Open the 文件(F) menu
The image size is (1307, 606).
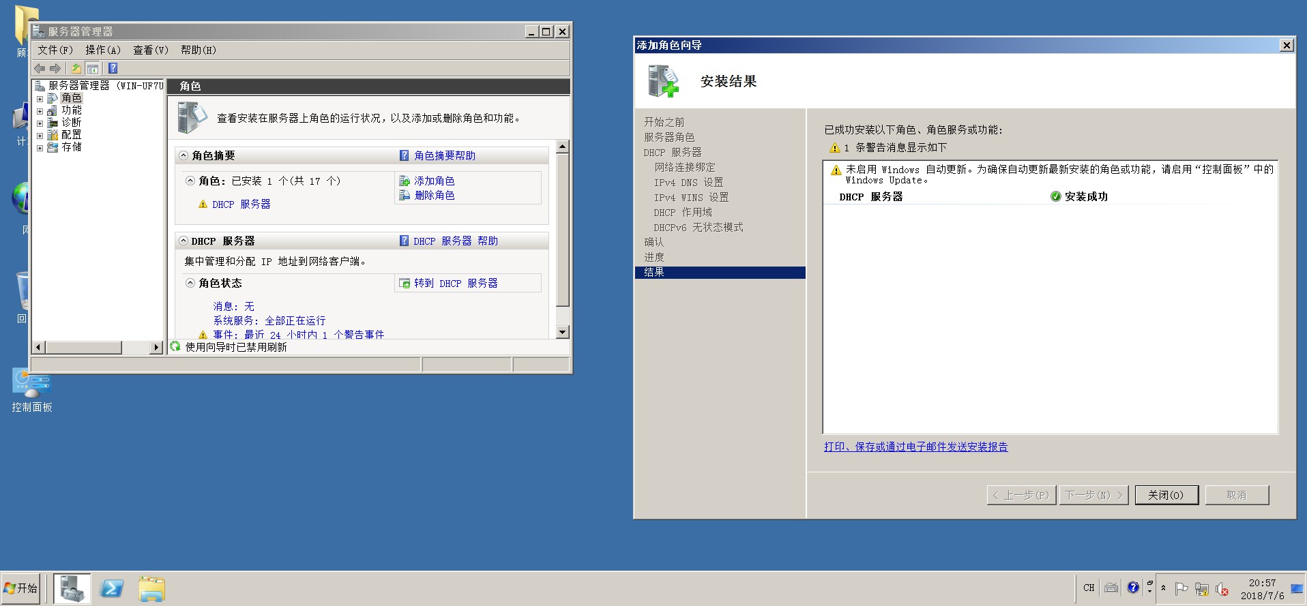[55, 50]
